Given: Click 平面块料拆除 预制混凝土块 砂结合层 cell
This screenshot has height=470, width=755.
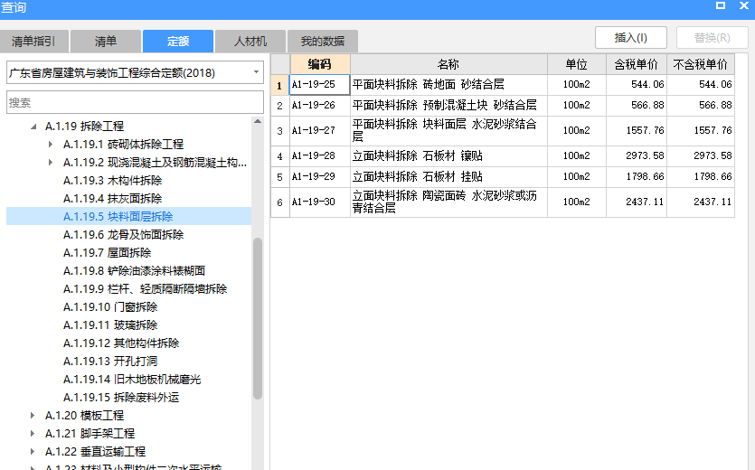Looking at the screenshot, I should (x=448, y=105).
